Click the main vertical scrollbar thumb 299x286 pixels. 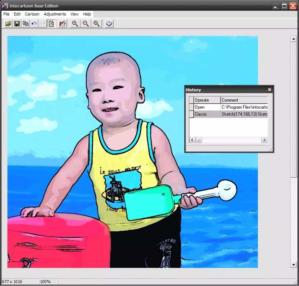click(x=293, y=110)
